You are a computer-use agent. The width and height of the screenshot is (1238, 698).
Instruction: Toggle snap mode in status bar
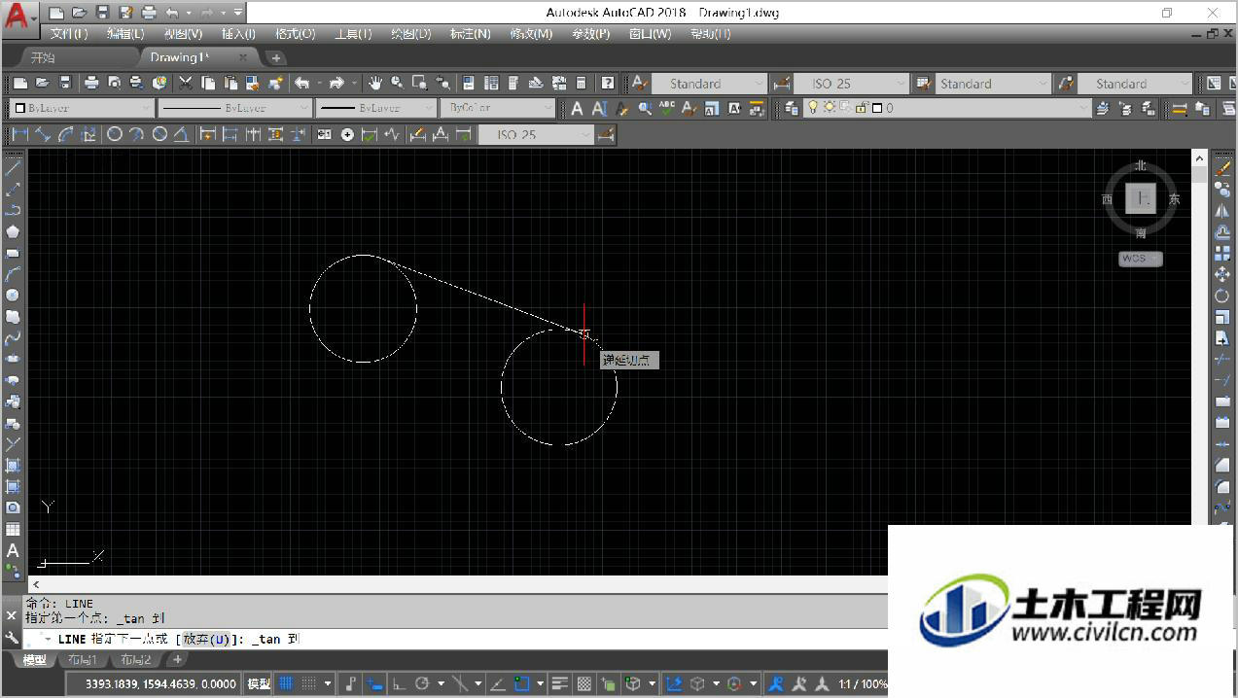tap(309, 683)
